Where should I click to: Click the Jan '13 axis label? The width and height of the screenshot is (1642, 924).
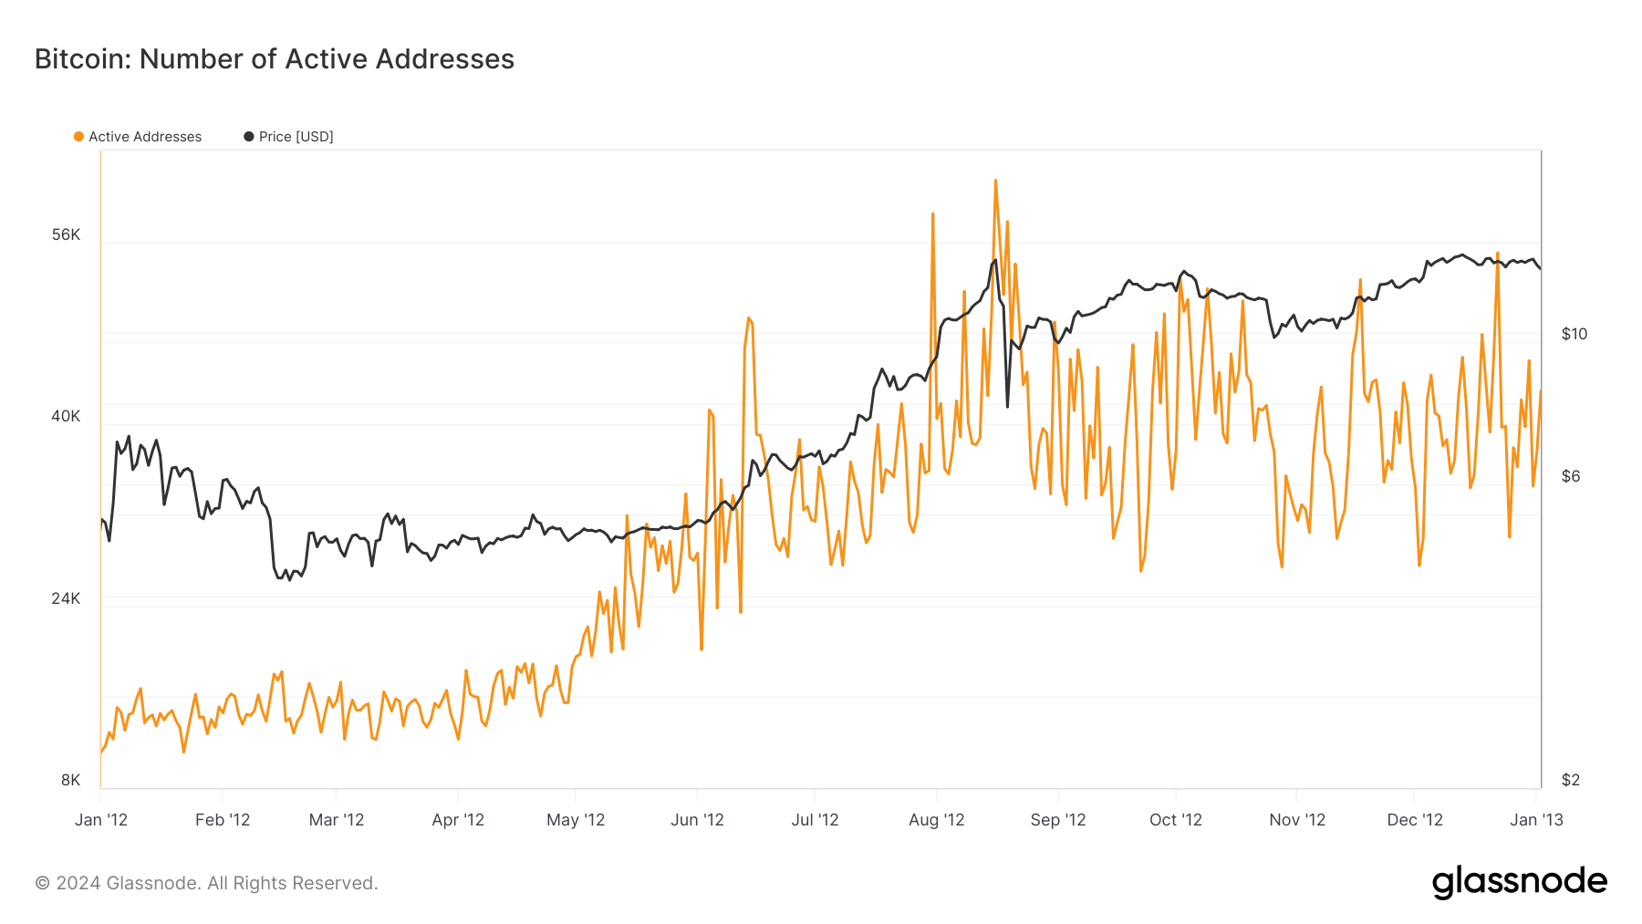(1537, 819)
